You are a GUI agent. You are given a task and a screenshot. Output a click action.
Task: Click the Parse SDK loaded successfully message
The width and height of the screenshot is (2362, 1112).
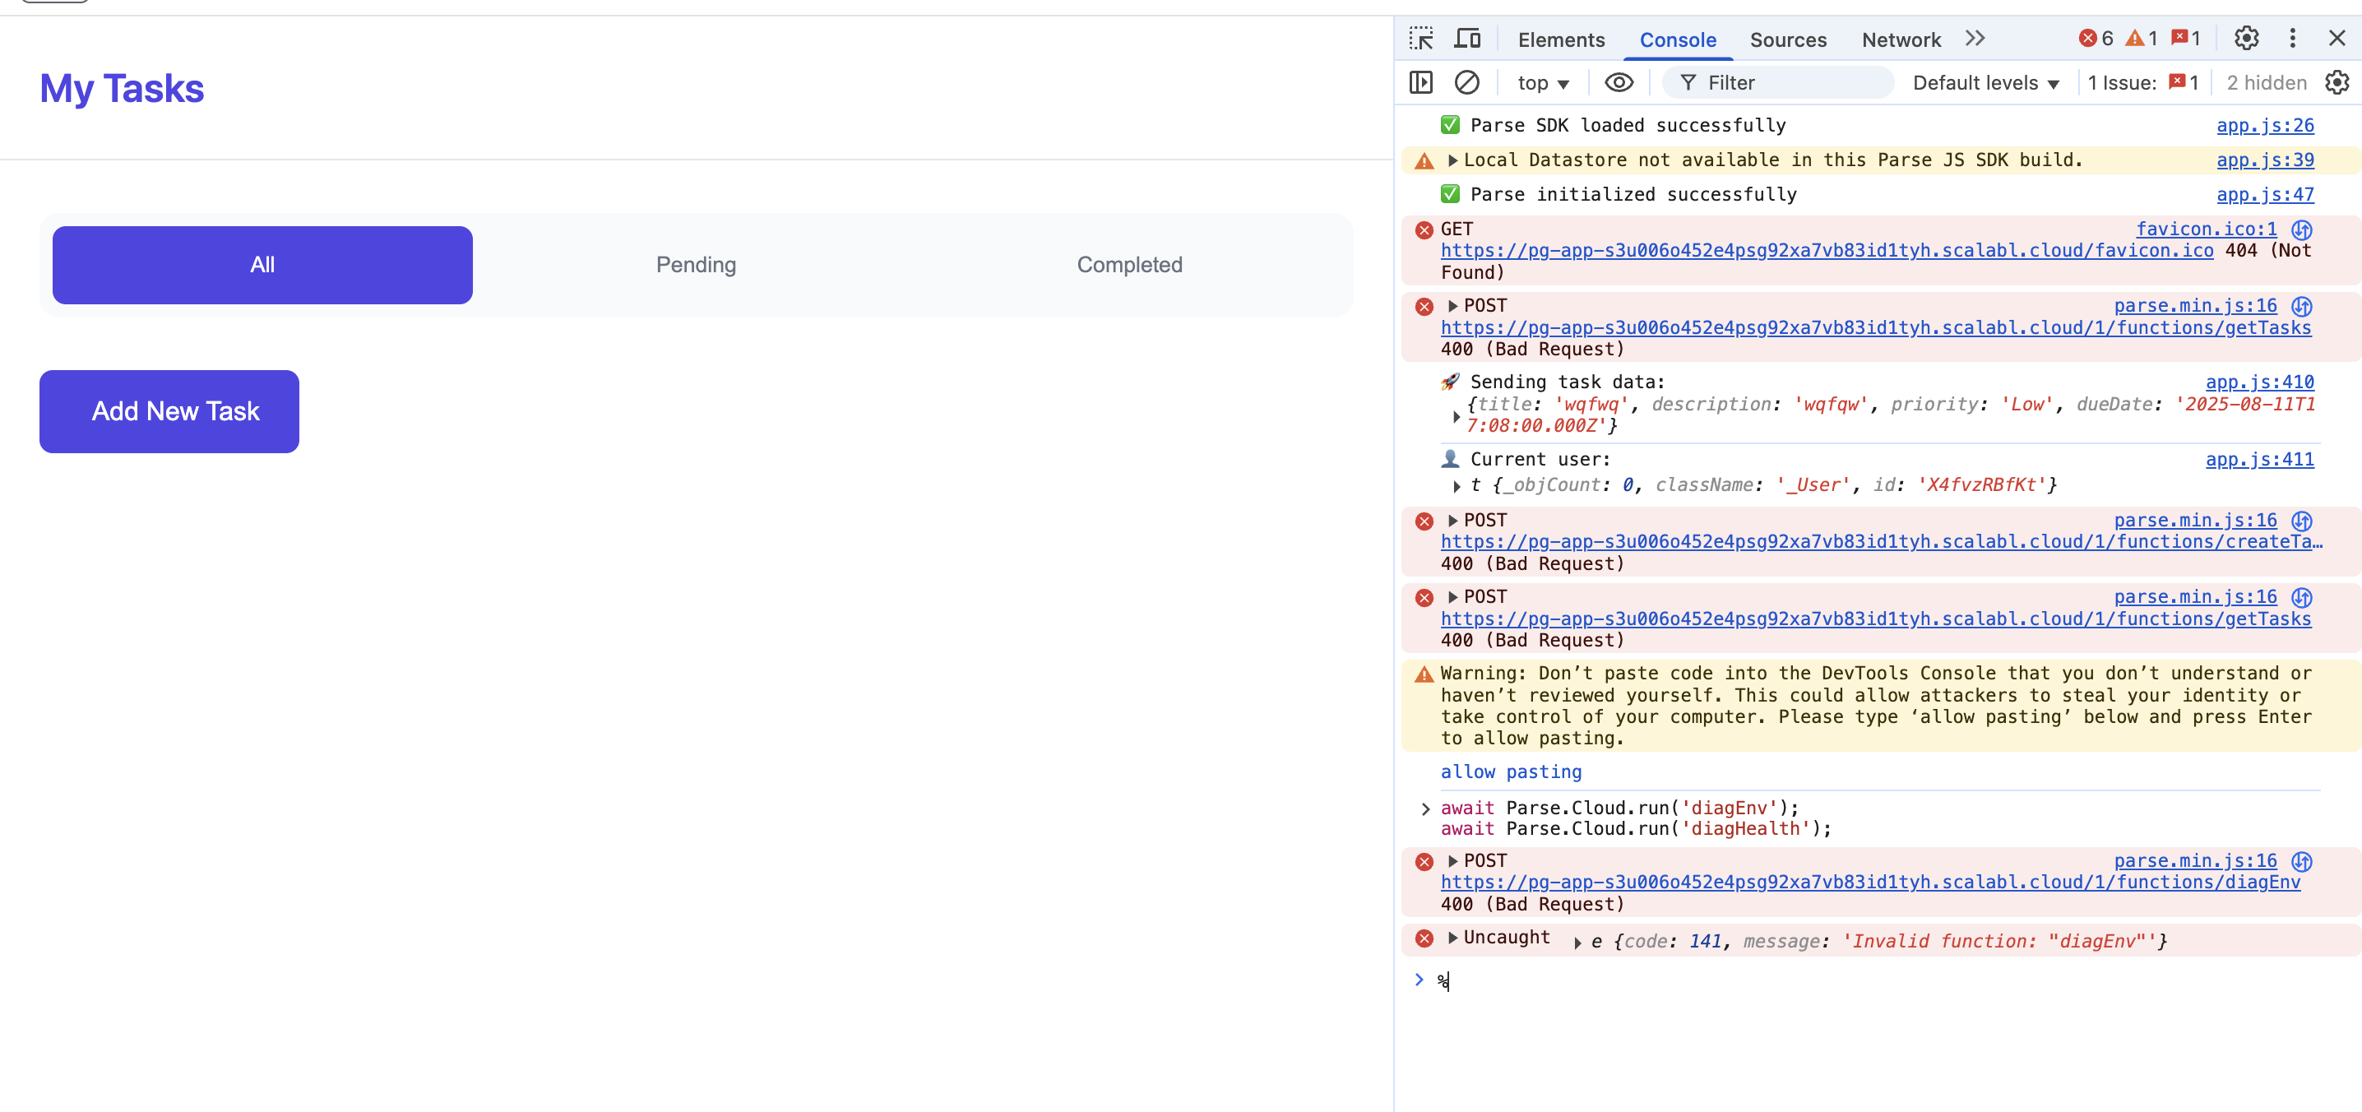(1628, 126)
